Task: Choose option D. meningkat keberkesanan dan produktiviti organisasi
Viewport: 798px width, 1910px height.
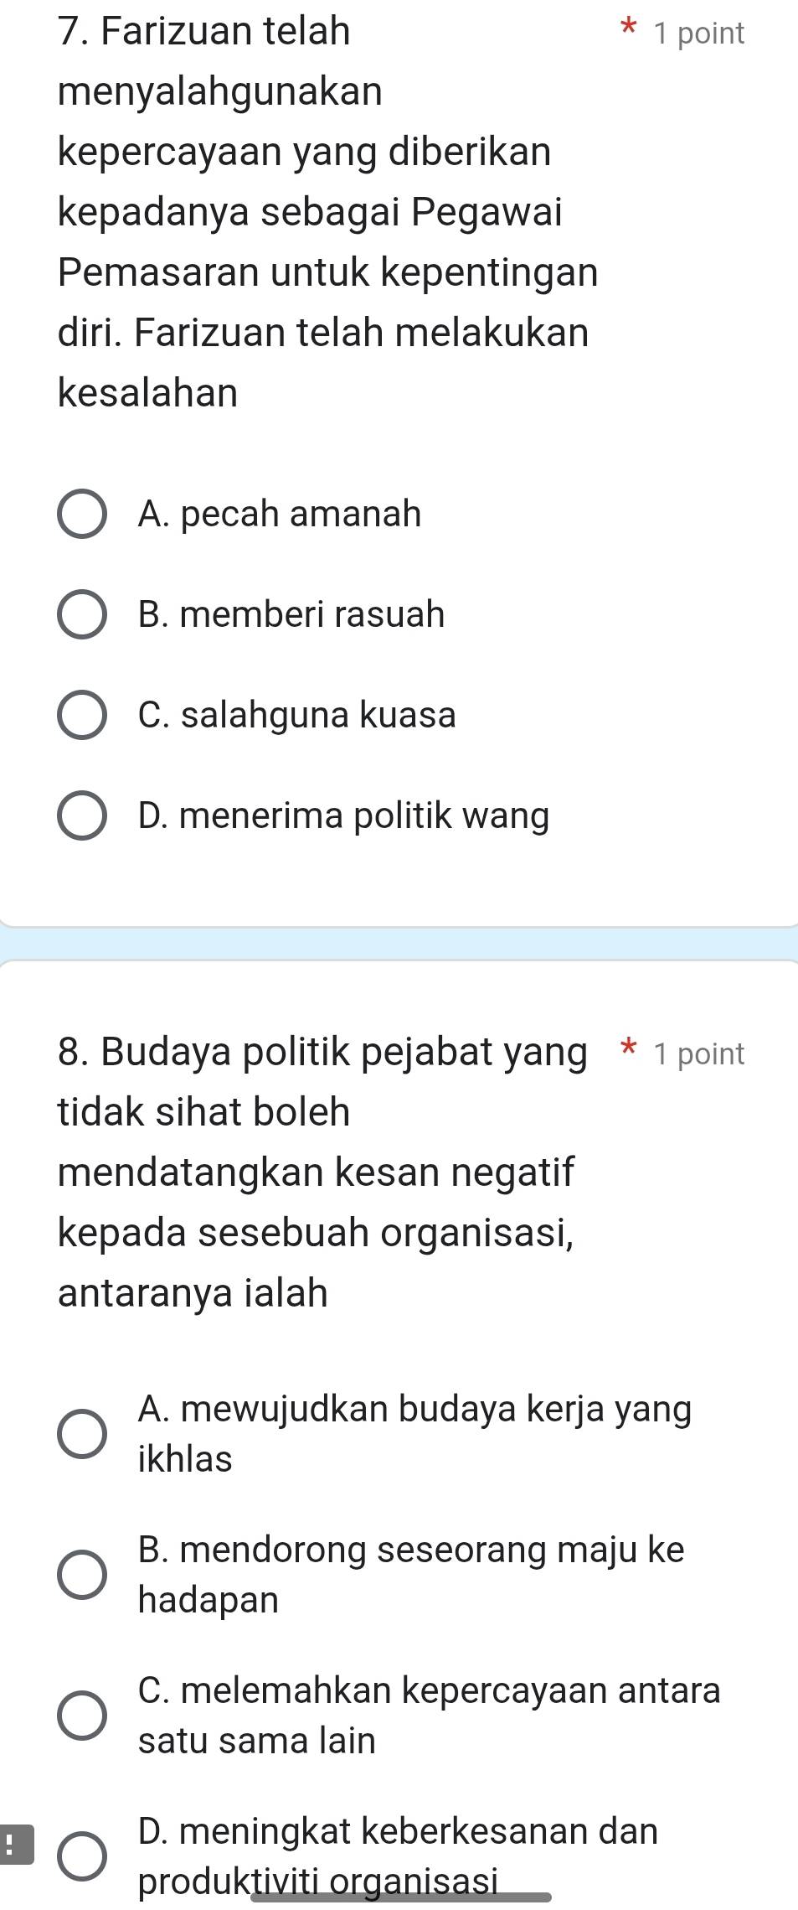Action: coord(81,1856)
